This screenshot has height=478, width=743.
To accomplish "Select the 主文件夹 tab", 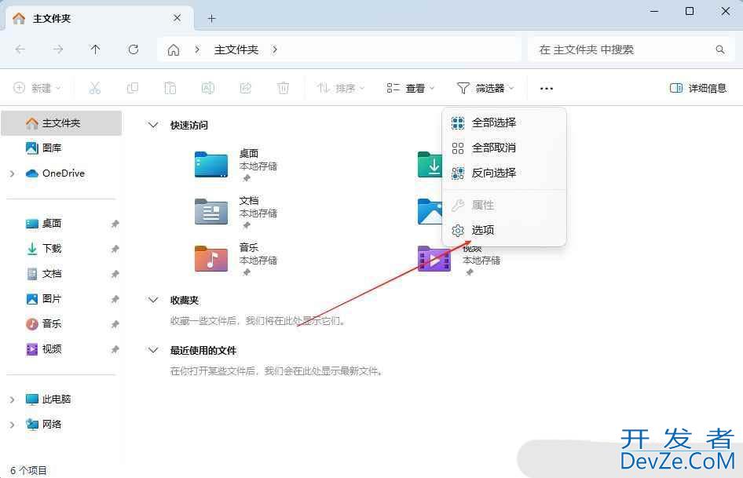I will [100, 19].
